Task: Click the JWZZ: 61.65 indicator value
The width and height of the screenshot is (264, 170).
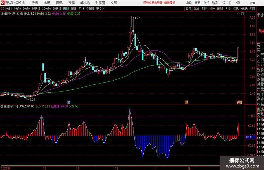Action: (27, 106)
